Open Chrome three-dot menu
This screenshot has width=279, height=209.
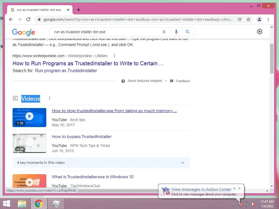tap(268, 19)
